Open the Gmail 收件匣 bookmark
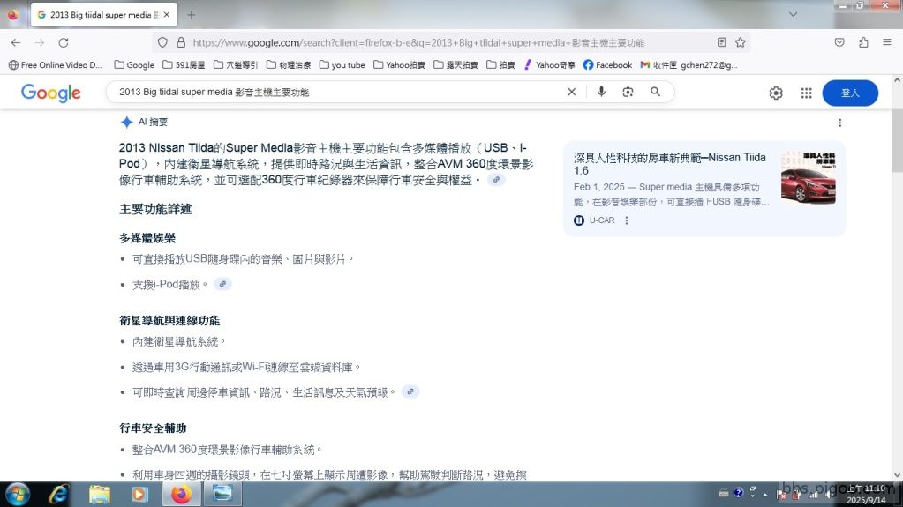 [689, 65]
